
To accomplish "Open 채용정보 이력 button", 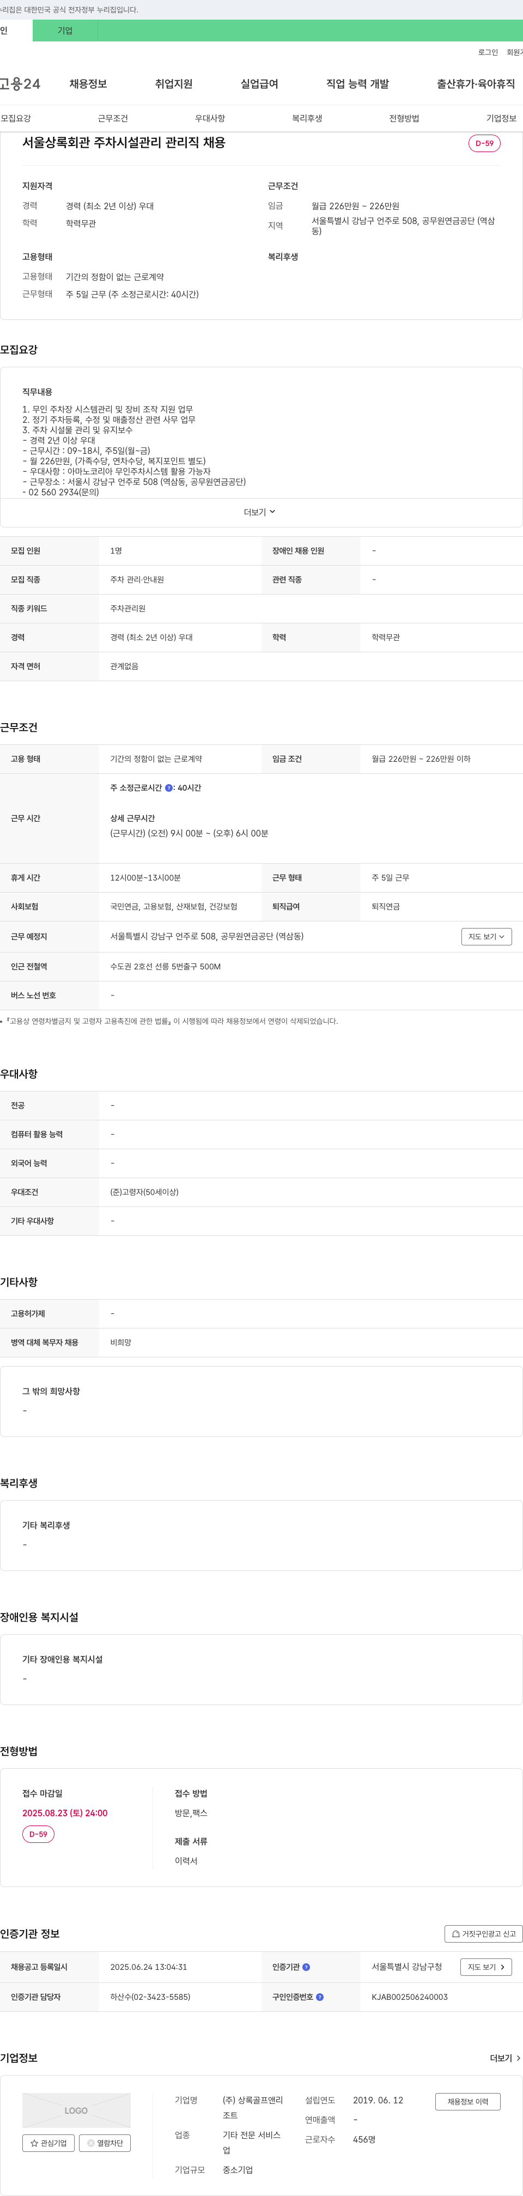I will click(x=467, y=2101).
